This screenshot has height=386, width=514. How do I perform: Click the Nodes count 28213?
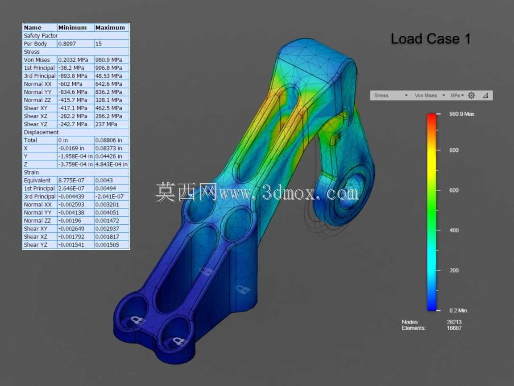[x=454, y=322]
